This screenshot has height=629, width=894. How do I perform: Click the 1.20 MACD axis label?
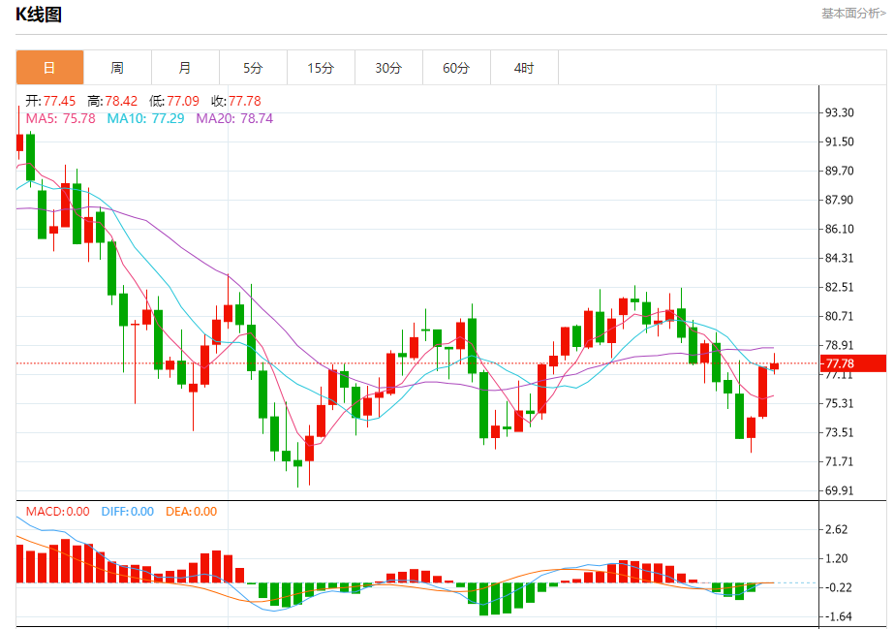(x=837, y=558)
